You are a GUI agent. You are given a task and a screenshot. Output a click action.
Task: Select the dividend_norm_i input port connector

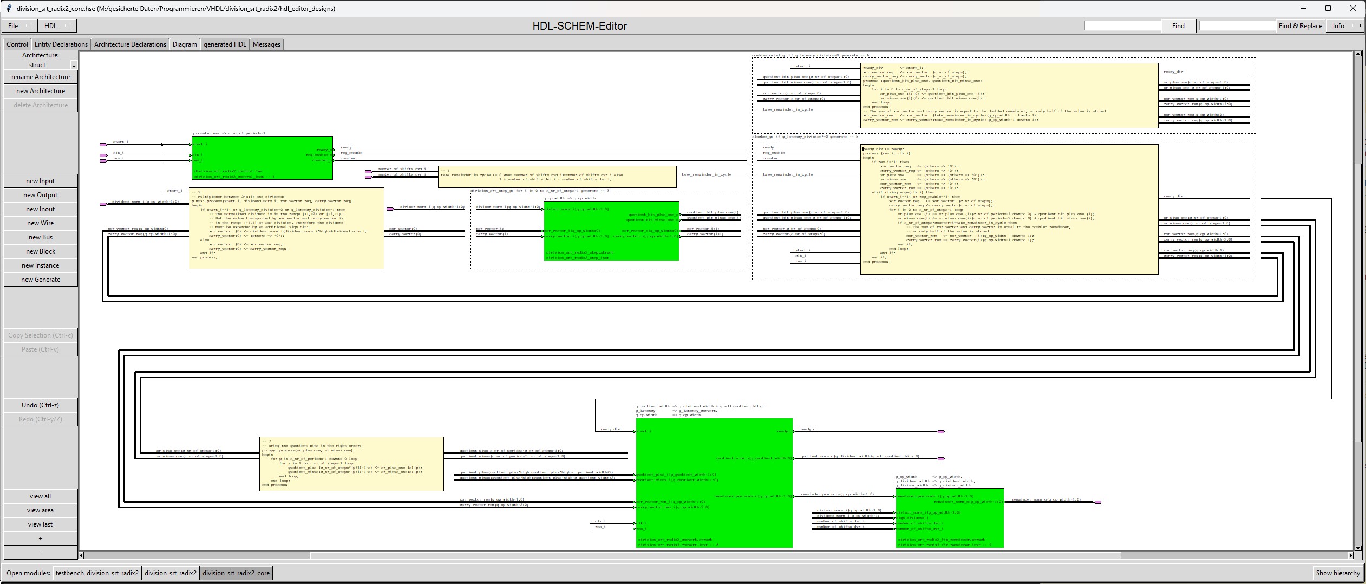click(103, 204)
